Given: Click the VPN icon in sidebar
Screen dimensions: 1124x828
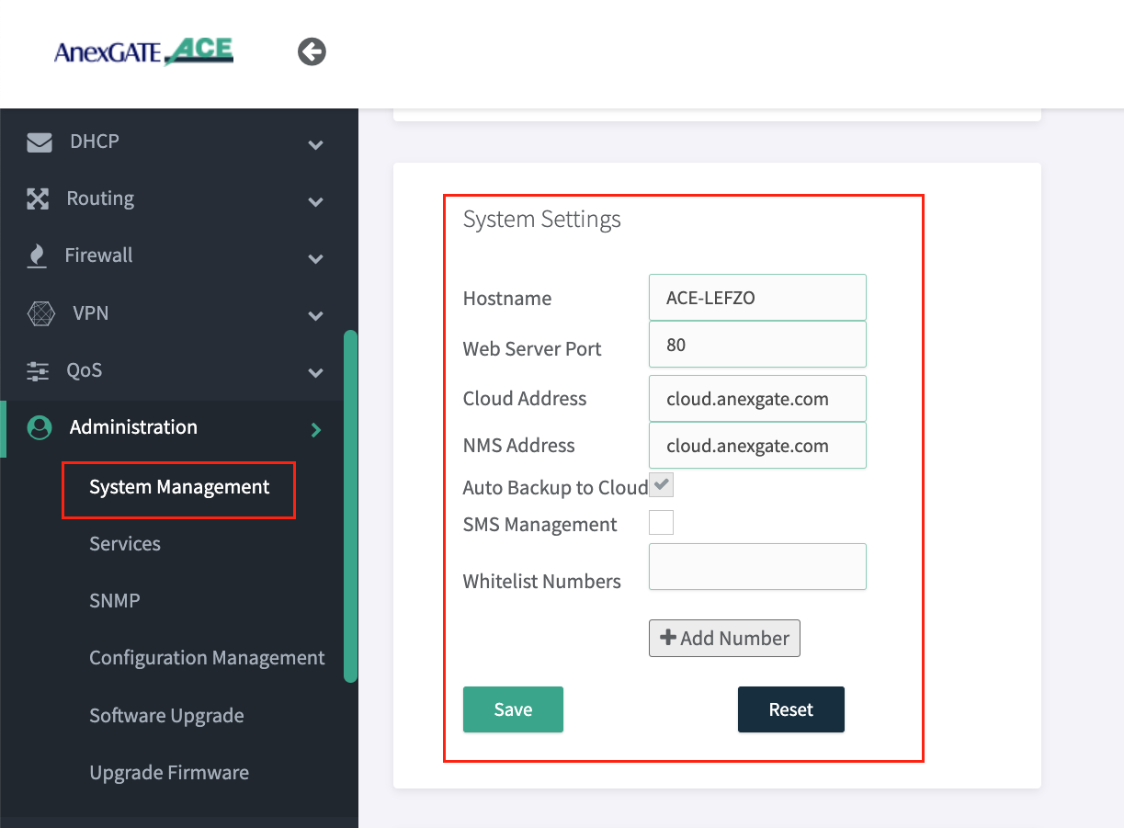Looking at the screenshot, I should tap(40, 314).
